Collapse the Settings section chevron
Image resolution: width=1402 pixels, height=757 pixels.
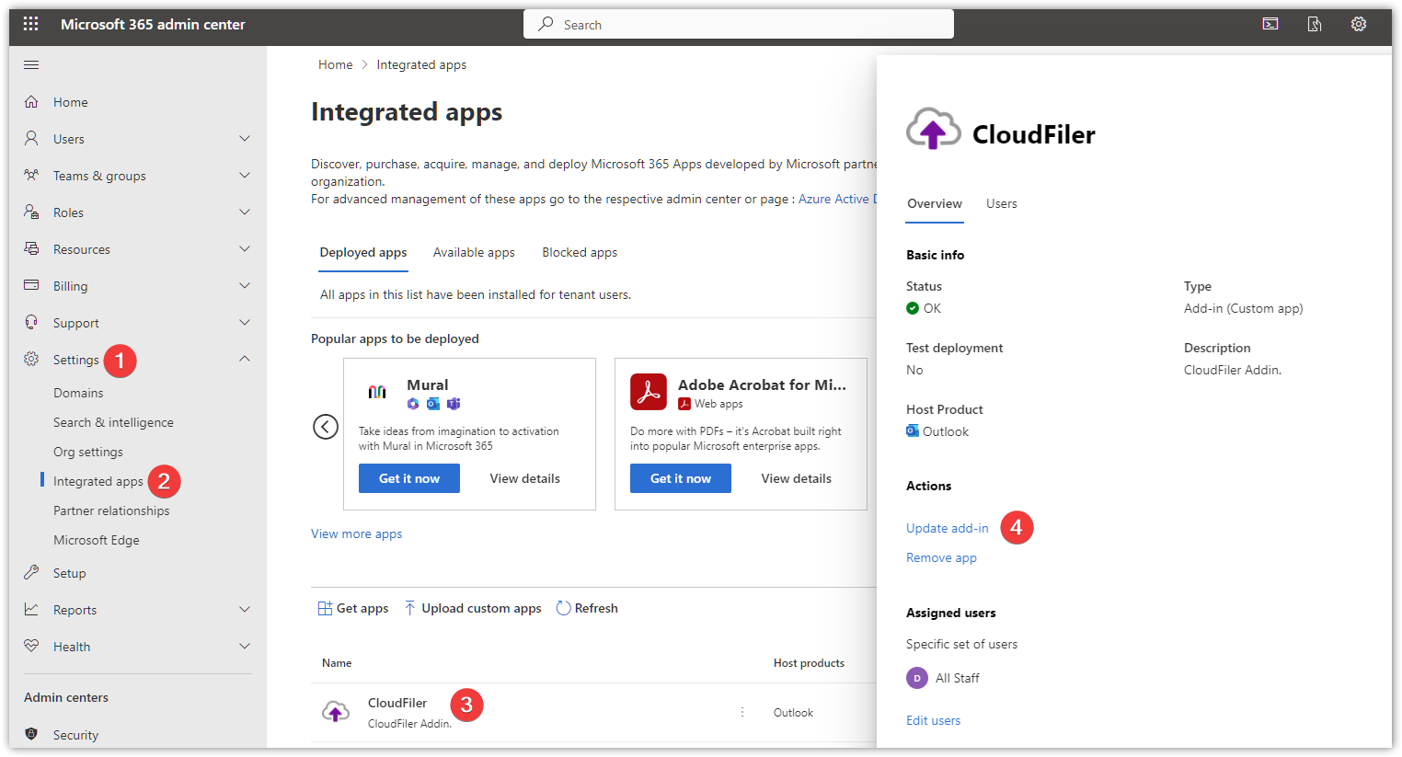(x=245, y=359)
